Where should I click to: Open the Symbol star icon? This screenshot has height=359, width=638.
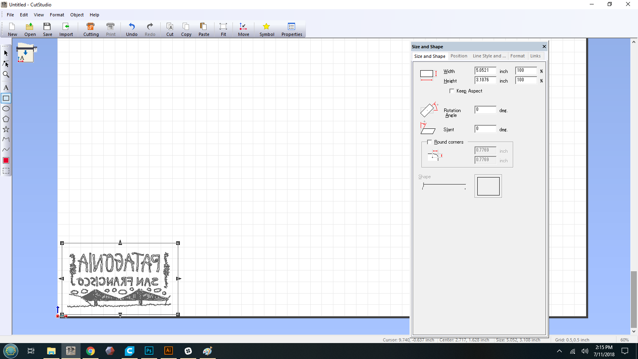coord(267,30)
